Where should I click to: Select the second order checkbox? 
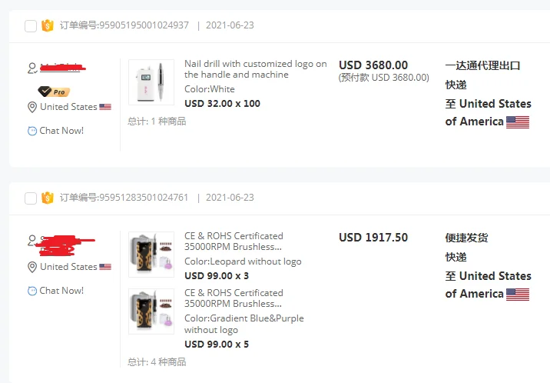coord(31,198)
